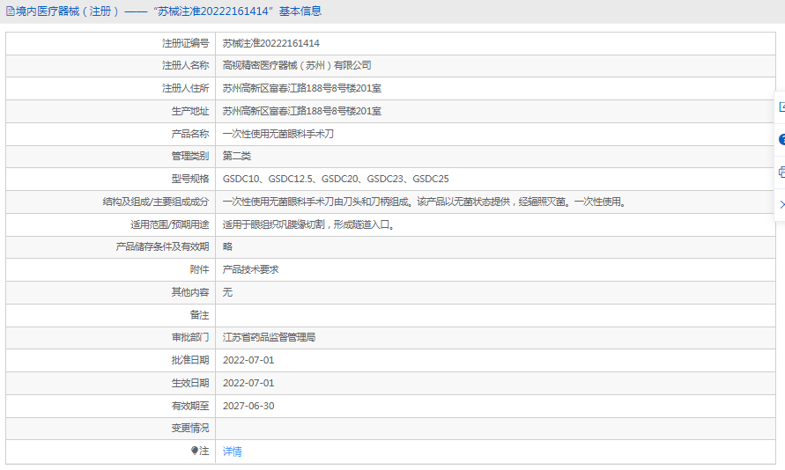Click the printer icon in right sidebar

click(781, 172)
